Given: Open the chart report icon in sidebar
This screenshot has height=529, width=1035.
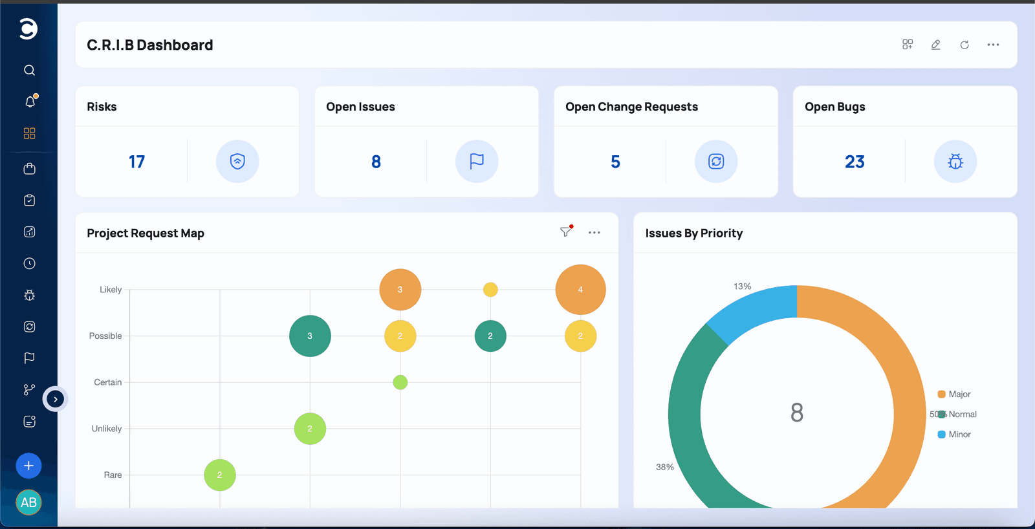Looking at the screenshot, I should (29, 232).
